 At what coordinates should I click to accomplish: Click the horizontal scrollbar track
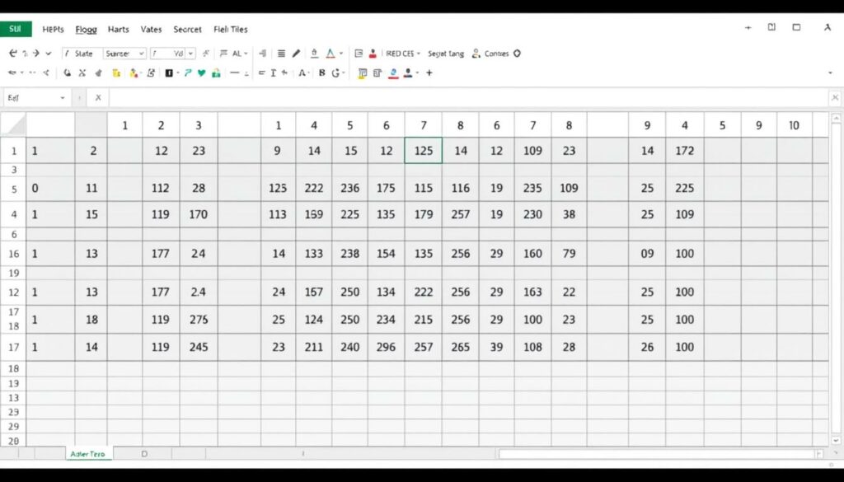tap(657, 454)
